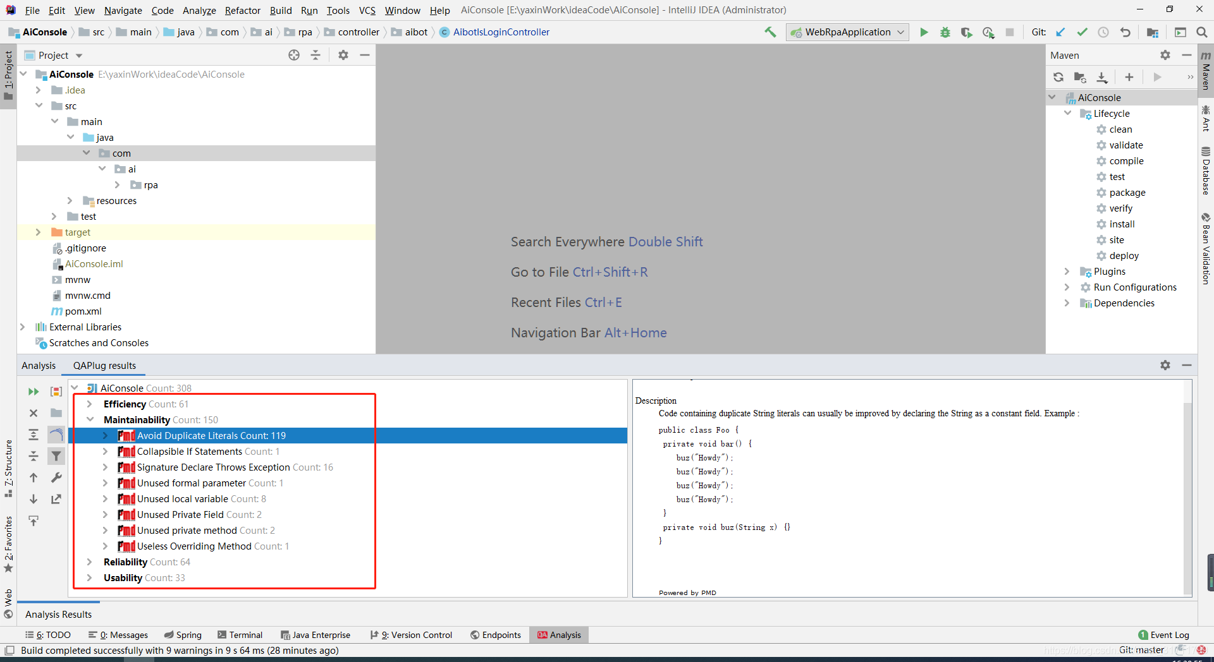The image size is (1214, 662).
Task: Close analysis results X icon
Action: pyautogui.click(x=34, y=413)
